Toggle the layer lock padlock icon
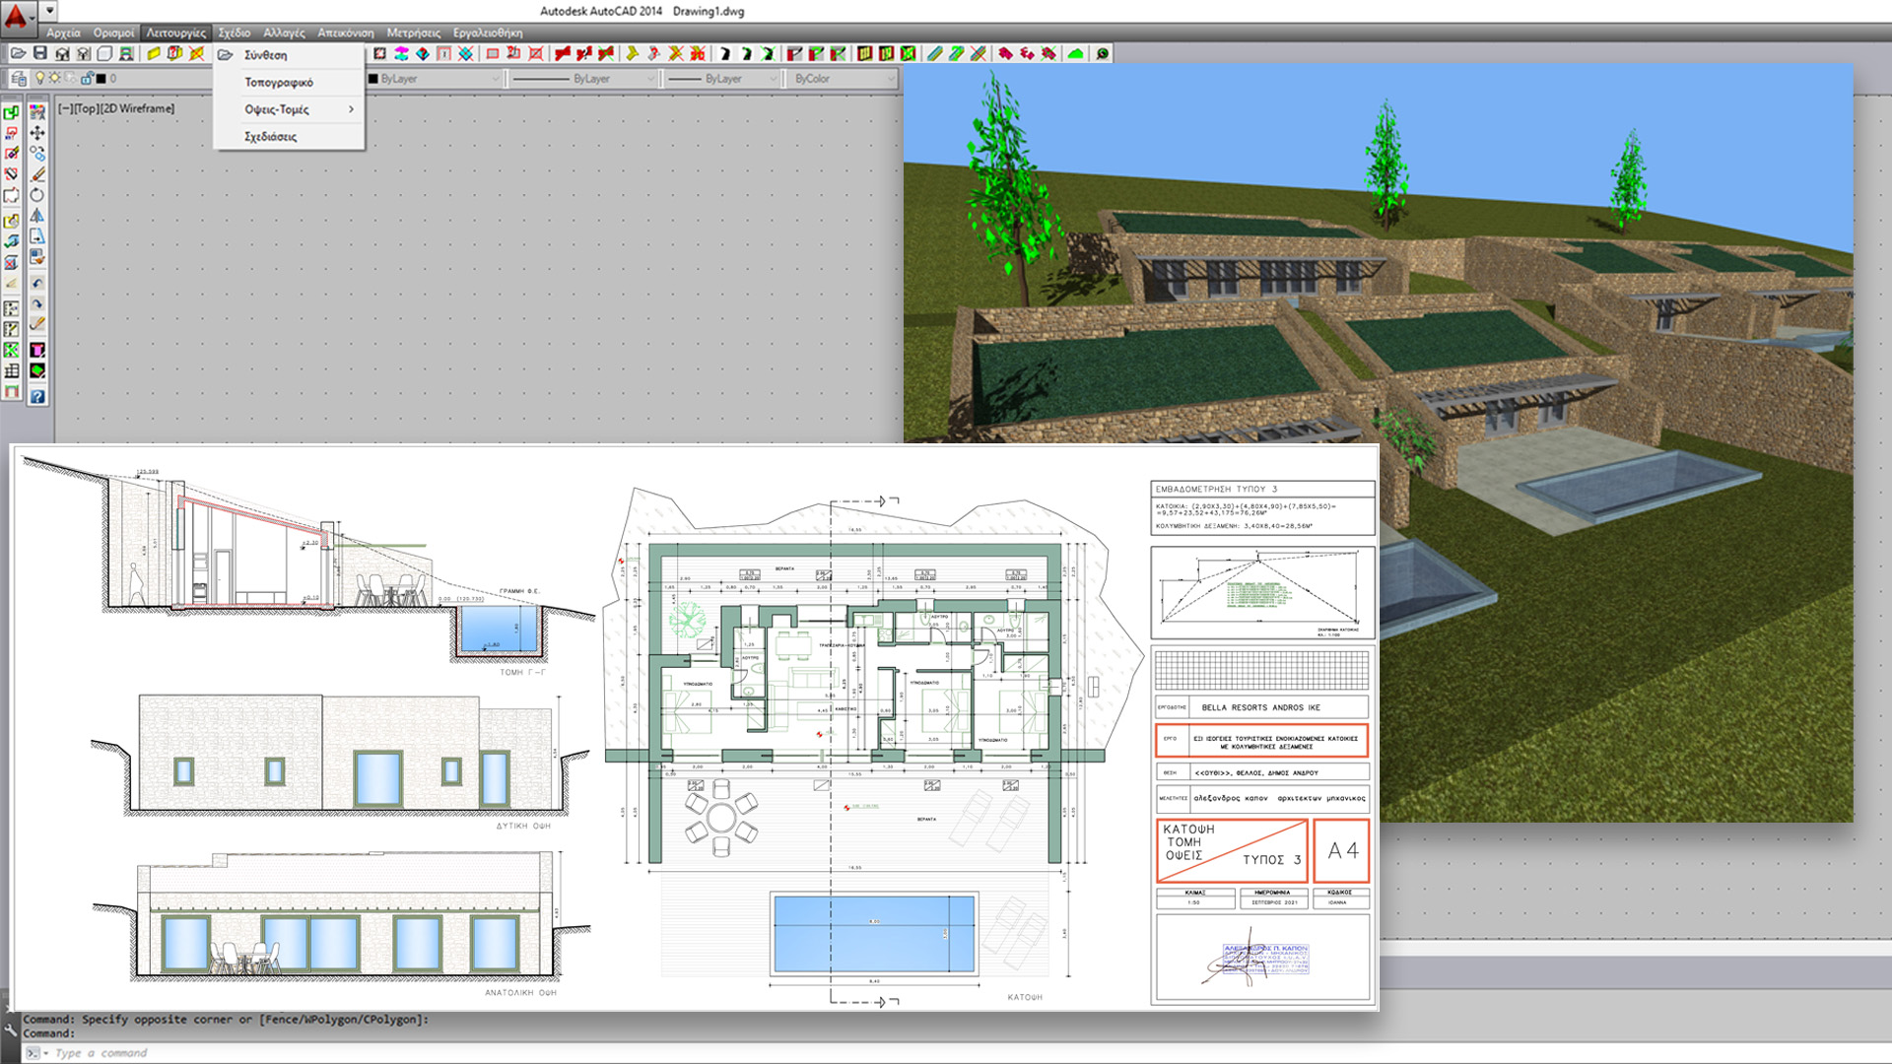This screenshot has width=1892, height=1064. click(x=87, y=78)
